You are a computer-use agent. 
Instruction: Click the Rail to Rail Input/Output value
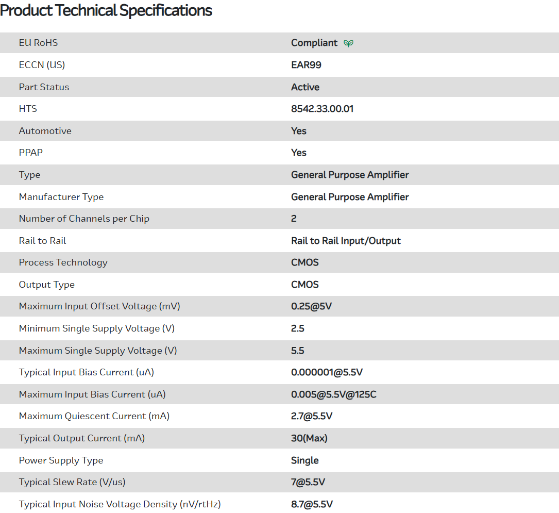coord(346,241)
